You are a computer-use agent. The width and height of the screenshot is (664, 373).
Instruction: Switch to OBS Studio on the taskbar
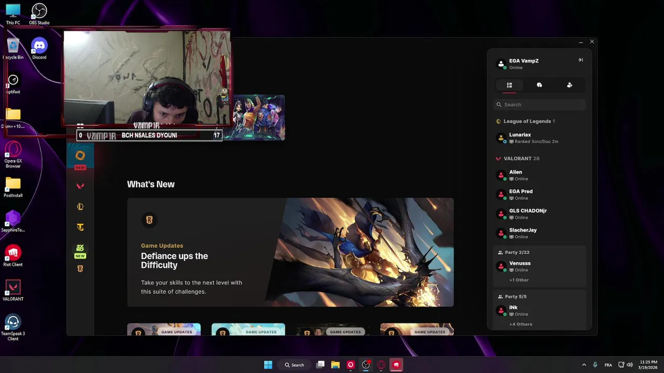[x=366, y=365]
